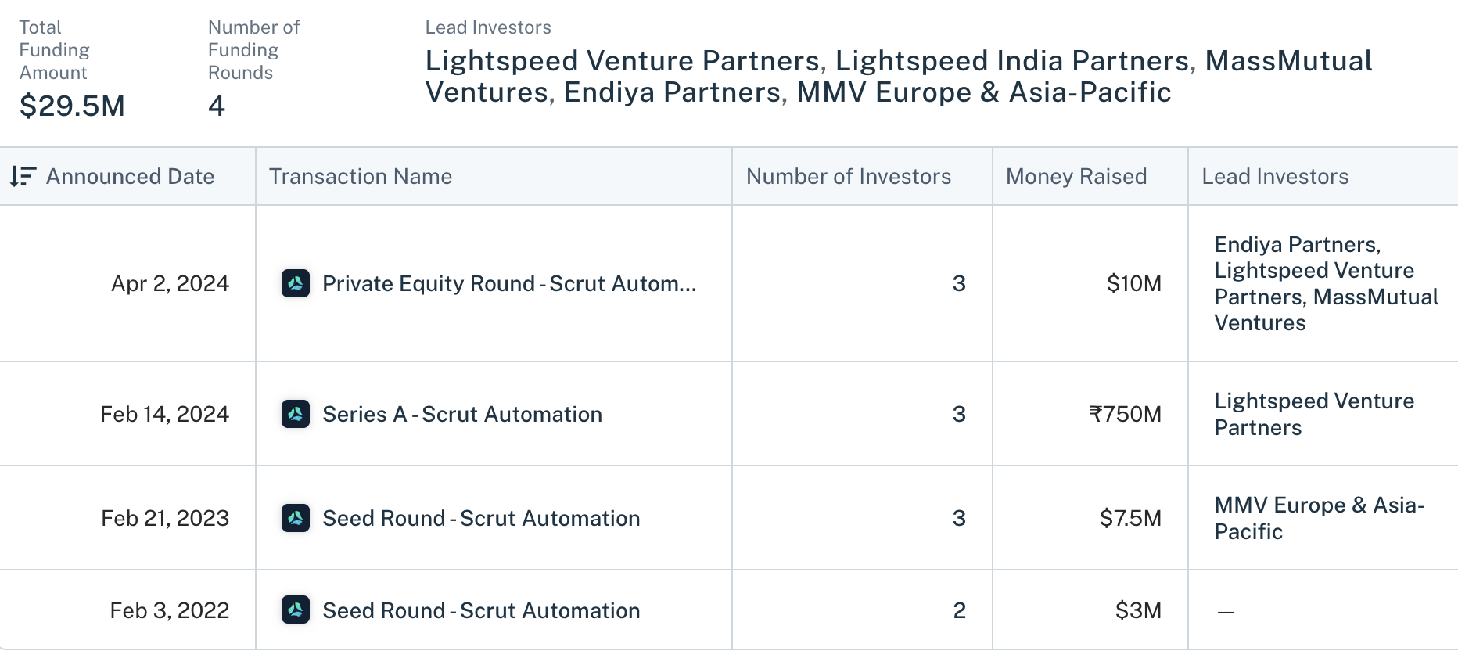This screenshot has width=1458, height=651.
Task: Click the Transaction Name column header
Action: tap(361, 176)
